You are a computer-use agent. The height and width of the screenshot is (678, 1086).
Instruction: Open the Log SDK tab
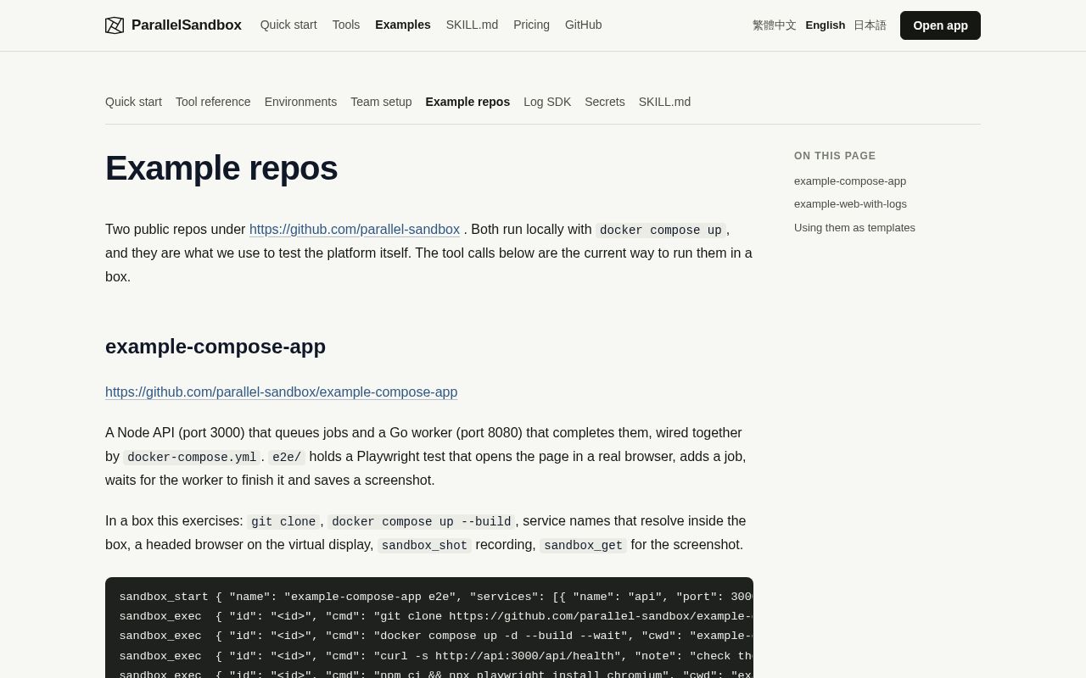(547, 102)
